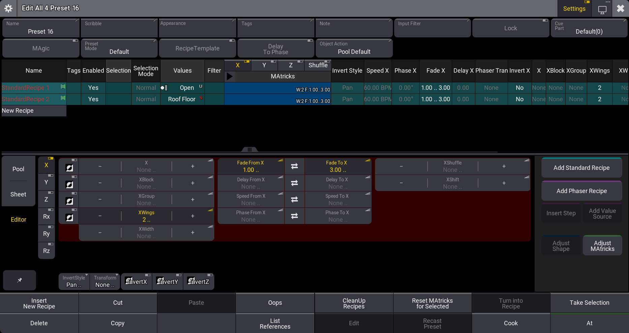Click the minus button for XWings
Viewport: 629px width, 333px height.
coord(100,216)
